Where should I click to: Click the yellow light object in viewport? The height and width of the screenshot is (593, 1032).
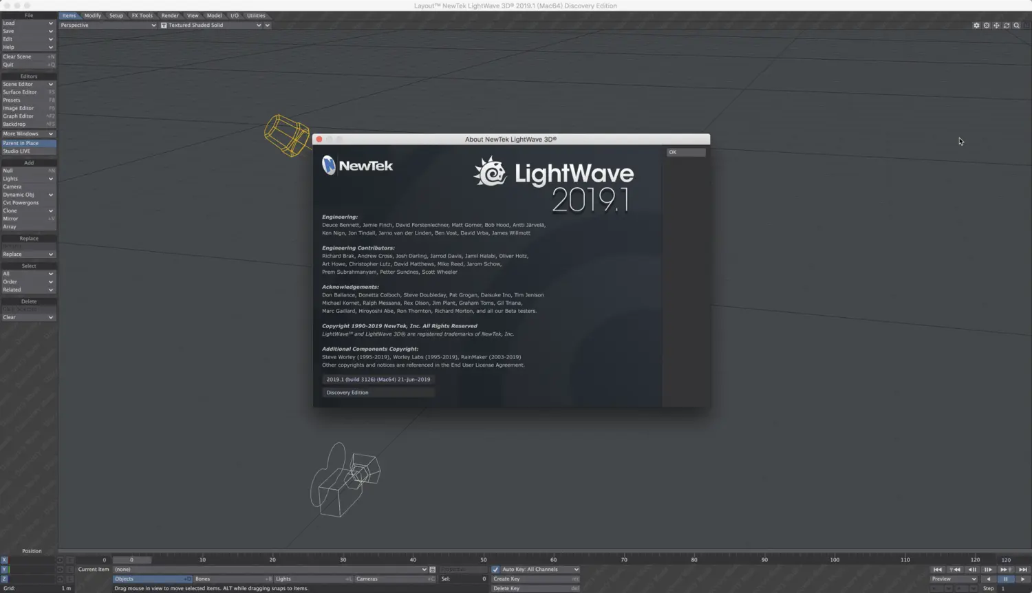pos(286,135)
